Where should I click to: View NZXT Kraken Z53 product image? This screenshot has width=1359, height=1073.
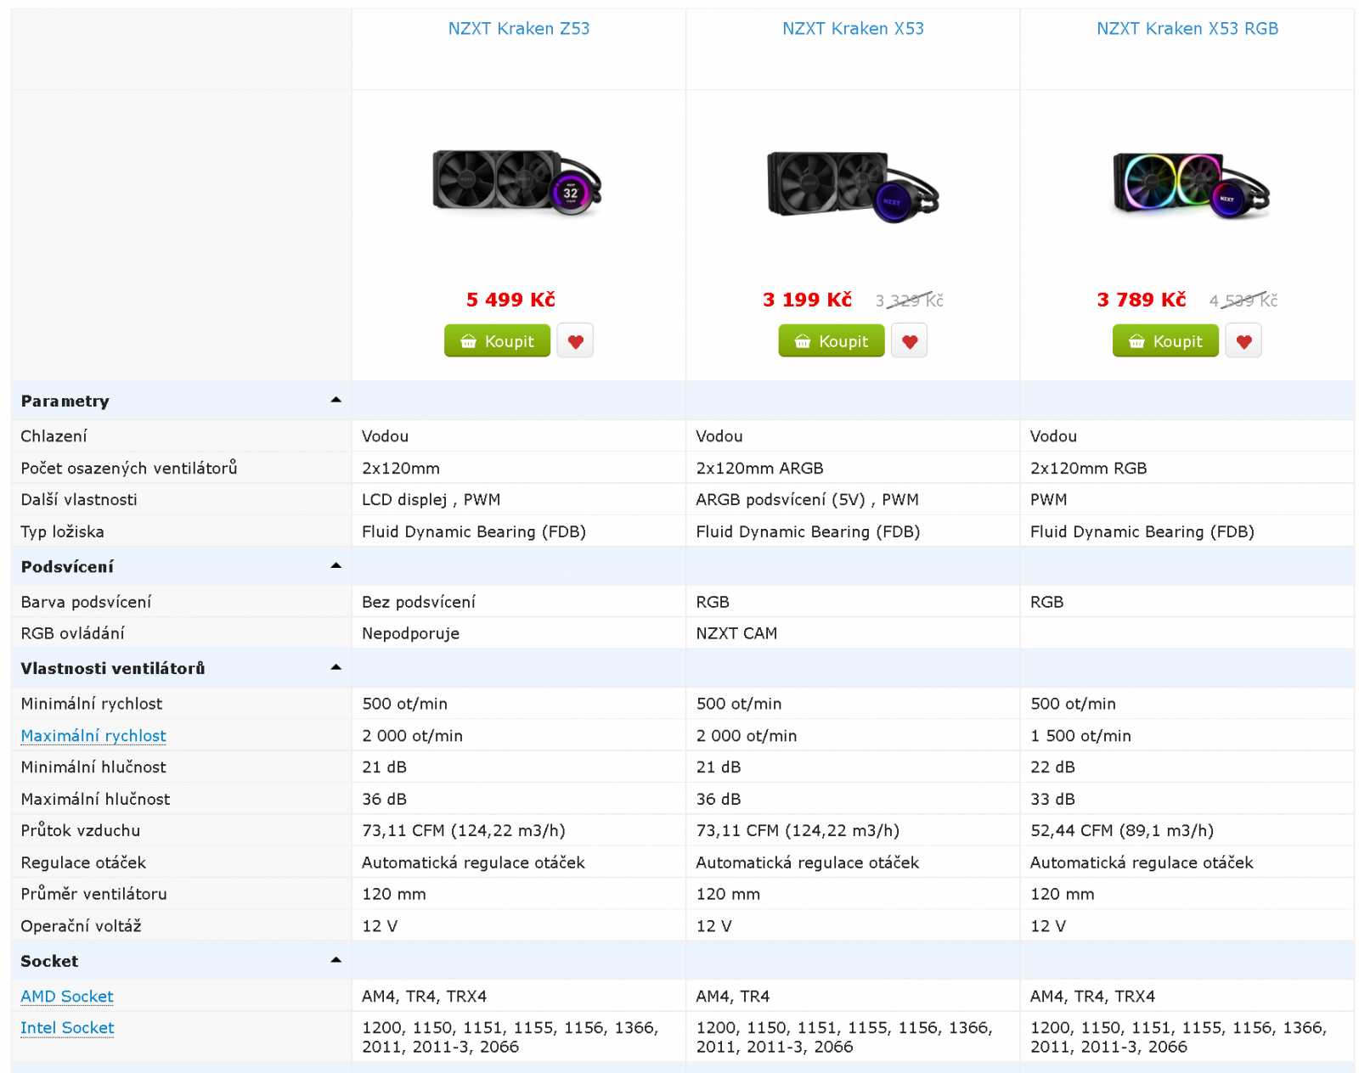517,182
